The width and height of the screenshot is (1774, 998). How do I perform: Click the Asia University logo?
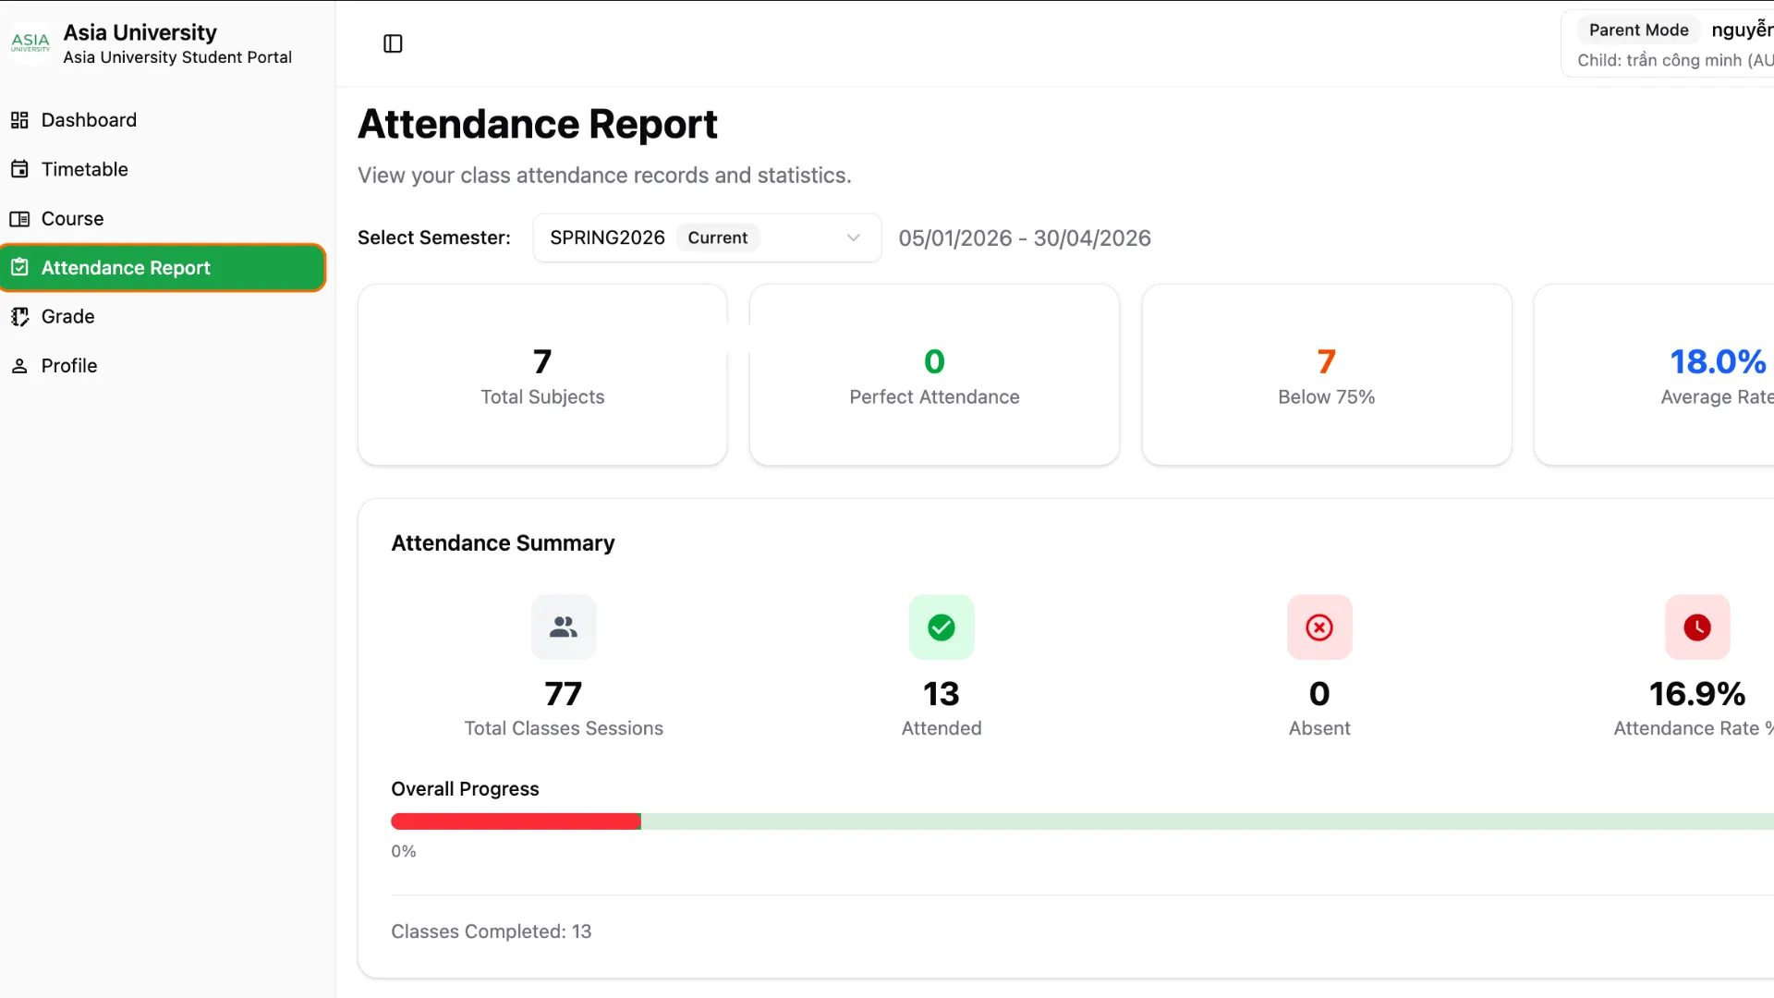(x=30, y=43)
